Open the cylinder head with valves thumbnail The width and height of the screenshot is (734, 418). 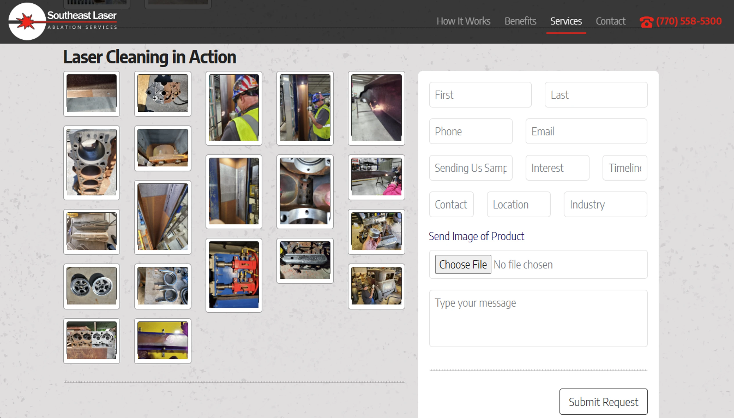tap(91, 341)
